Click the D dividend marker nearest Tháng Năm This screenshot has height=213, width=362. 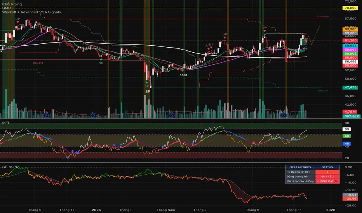pyautogui.click(x=172, y=115)
